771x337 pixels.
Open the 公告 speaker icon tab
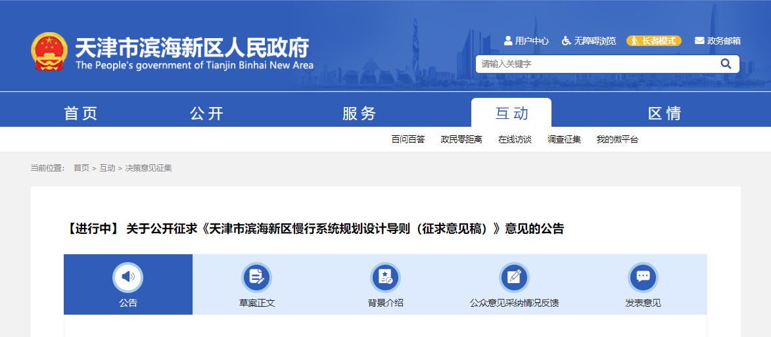(128, 277)
